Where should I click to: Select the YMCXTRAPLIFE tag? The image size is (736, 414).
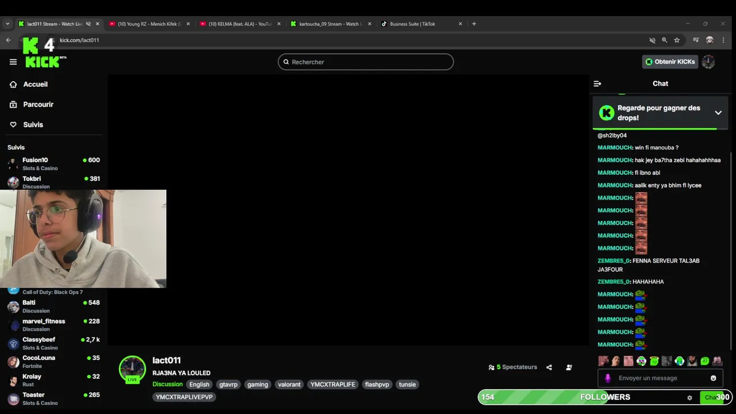(333, 384)
